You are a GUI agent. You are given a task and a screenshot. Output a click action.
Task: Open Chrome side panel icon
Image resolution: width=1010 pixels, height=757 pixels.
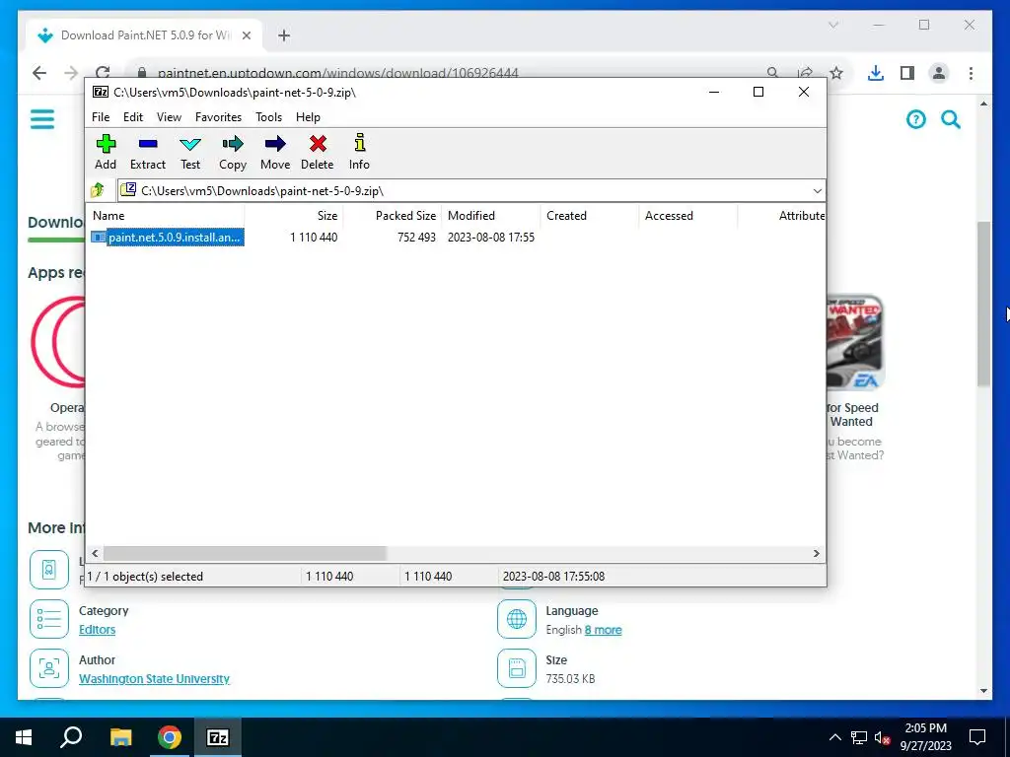tap(907, 73)
